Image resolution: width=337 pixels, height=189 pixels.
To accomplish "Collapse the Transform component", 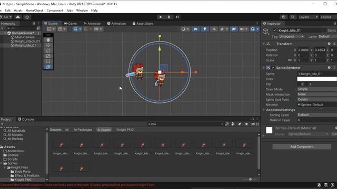I will (x=264, y=44).
